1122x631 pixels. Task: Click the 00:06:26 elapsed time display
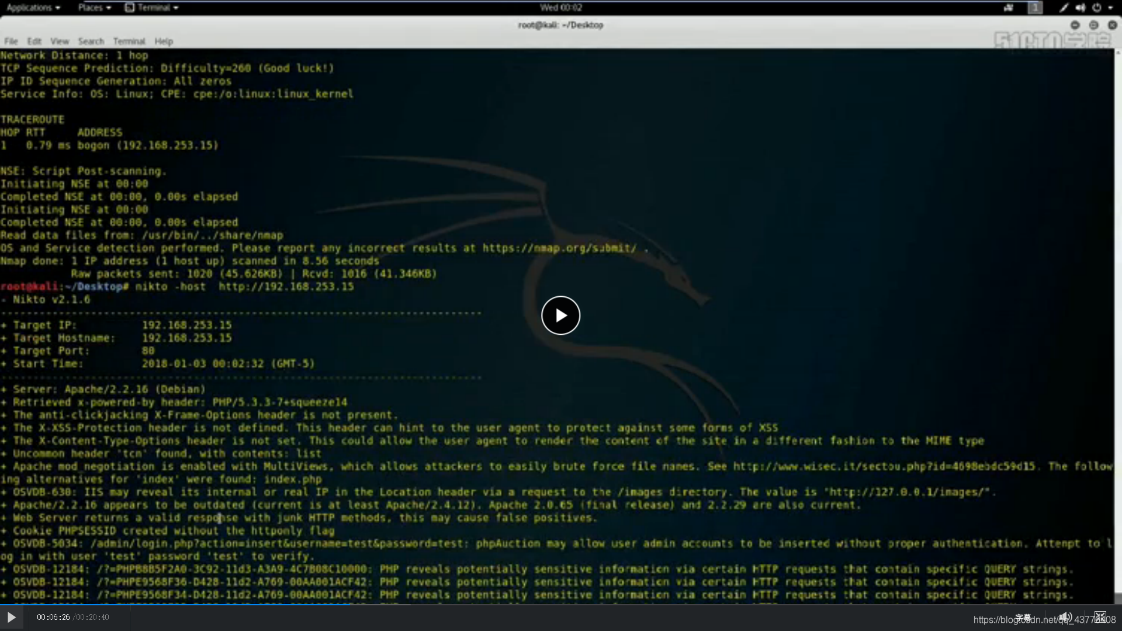coord(53,618)
